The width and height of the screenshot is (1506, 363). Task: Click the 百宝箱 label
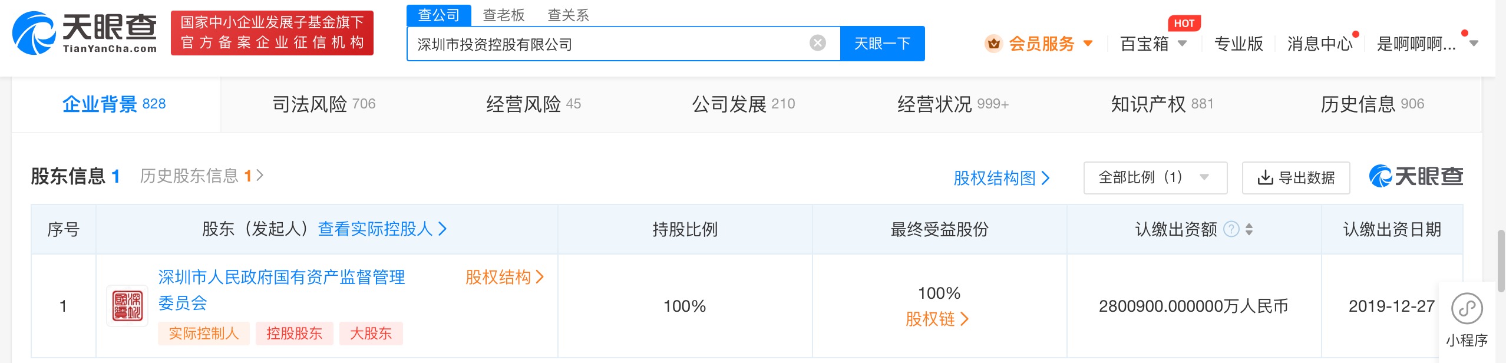click(1144, 44)
